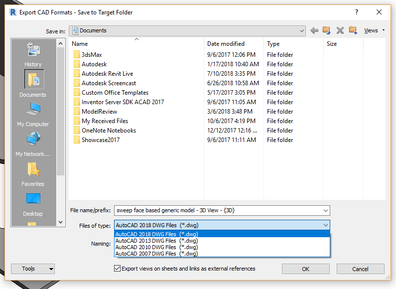Select the OneNote Notebooks folder

[x=109, y=131]
